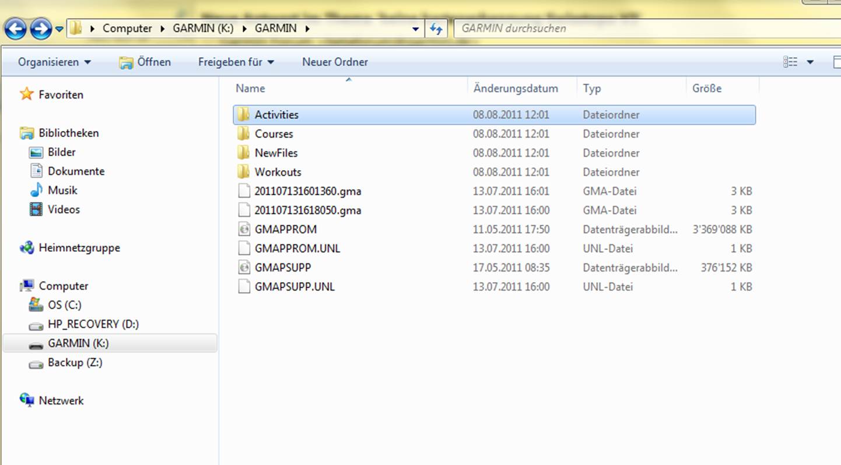The image size is (841, 465).
Task: Click the Bibliotheken library icon
Action: coord(27,133)
